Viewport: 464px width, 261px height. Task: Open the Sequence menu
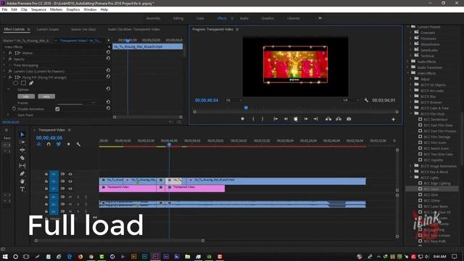coord(38,9)
